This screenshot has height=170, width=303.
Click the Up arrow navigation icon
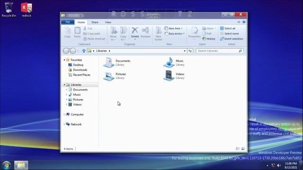pos(84,51)
